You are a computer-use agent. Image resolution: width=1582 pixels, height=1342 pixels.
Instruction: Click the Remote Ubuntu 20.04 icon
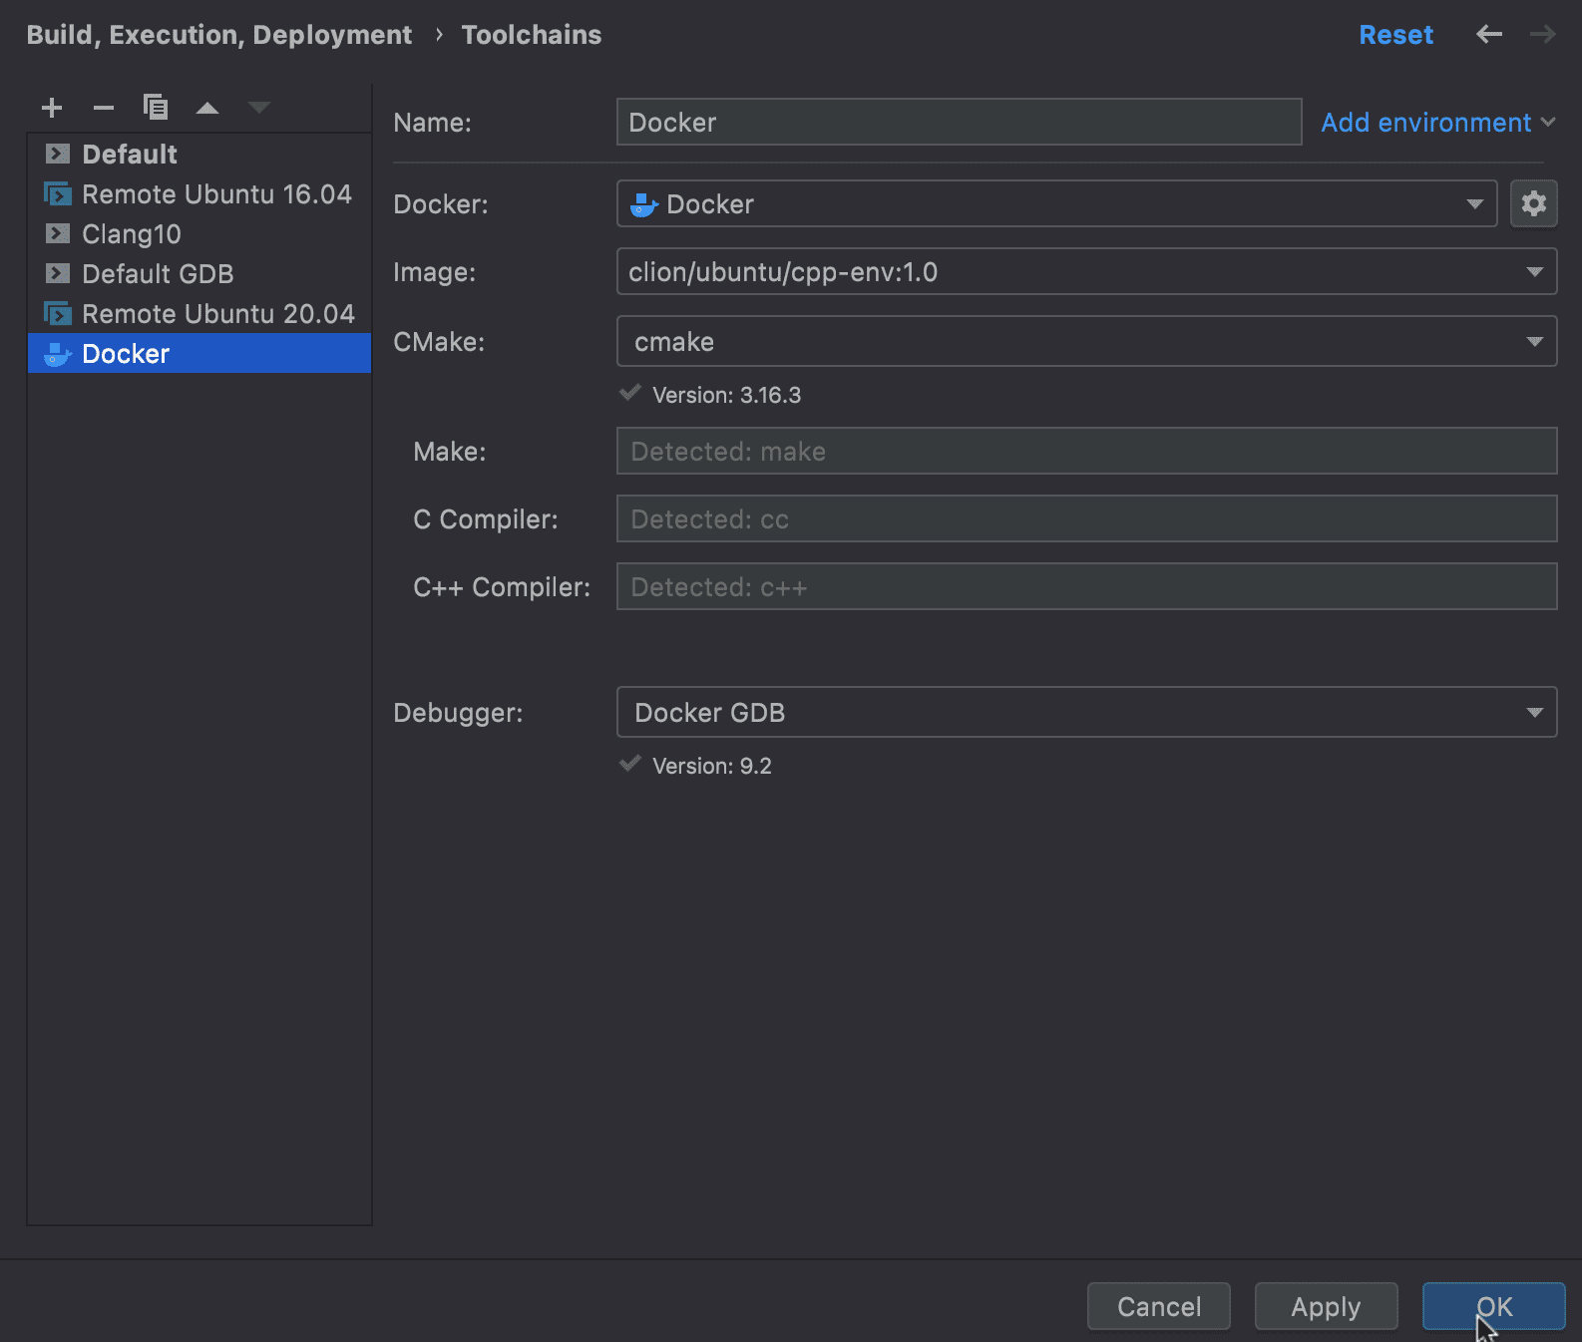[x=58, y=314]
